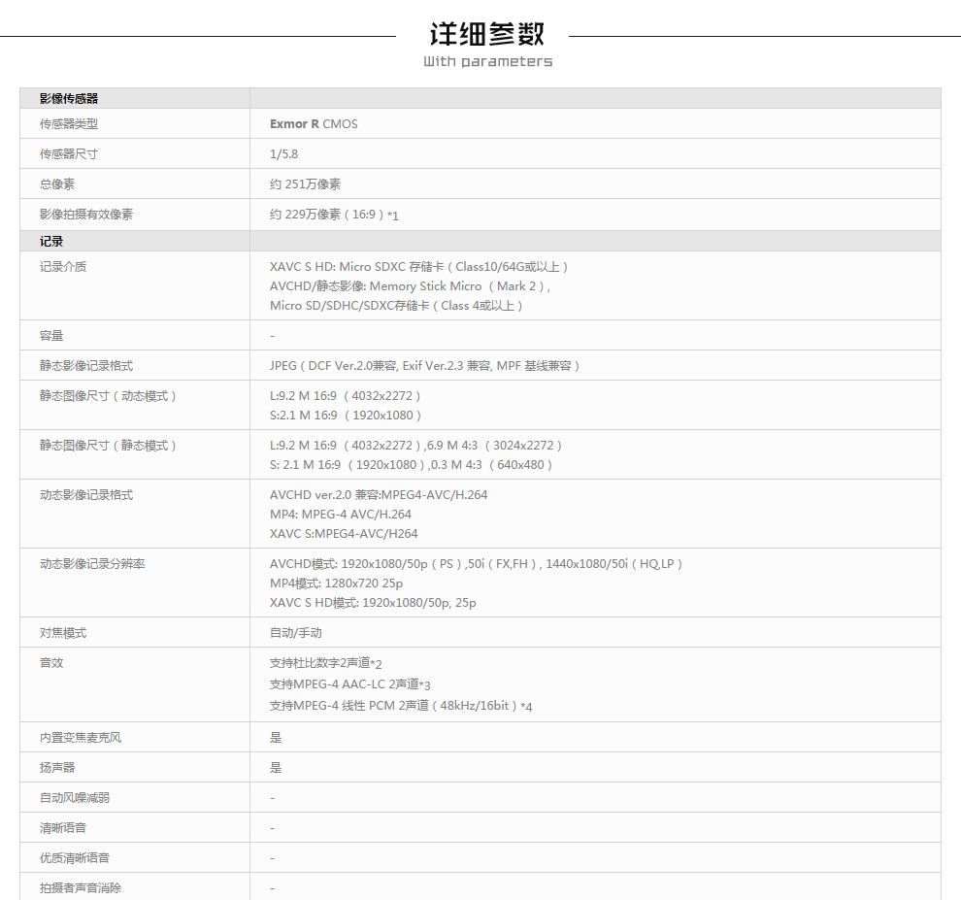Click the 传感器类型 row label

click(x=69, y=123)
